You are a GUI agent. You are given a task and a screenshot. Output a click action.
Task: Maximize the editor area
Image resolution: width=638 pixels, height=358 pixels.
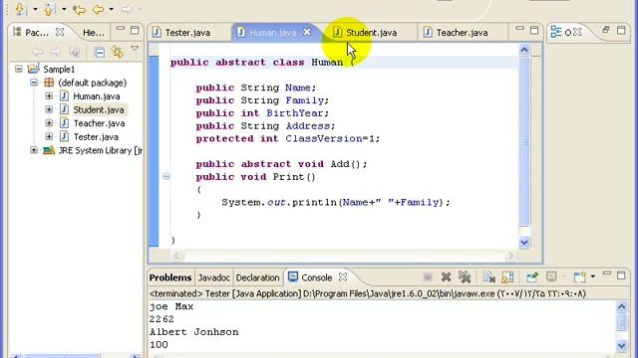(534, 31)
